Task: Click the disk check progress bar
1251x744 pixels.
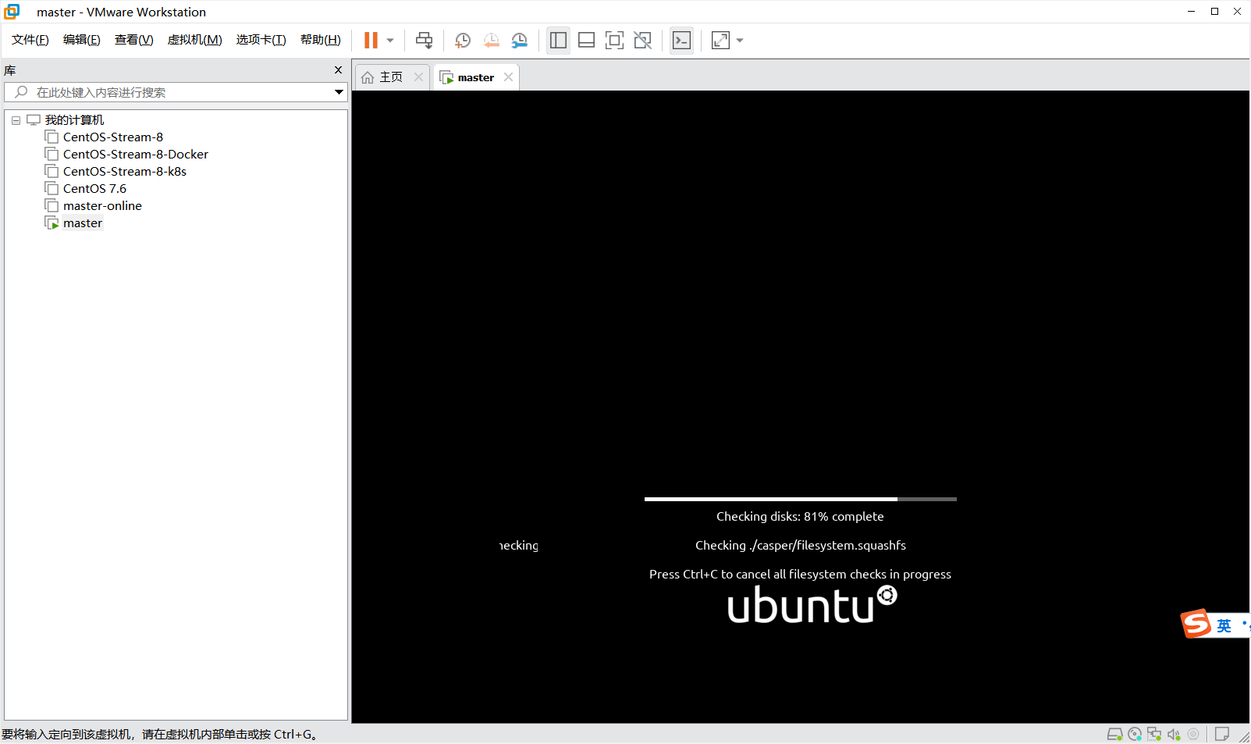Action: click(800, 499)
